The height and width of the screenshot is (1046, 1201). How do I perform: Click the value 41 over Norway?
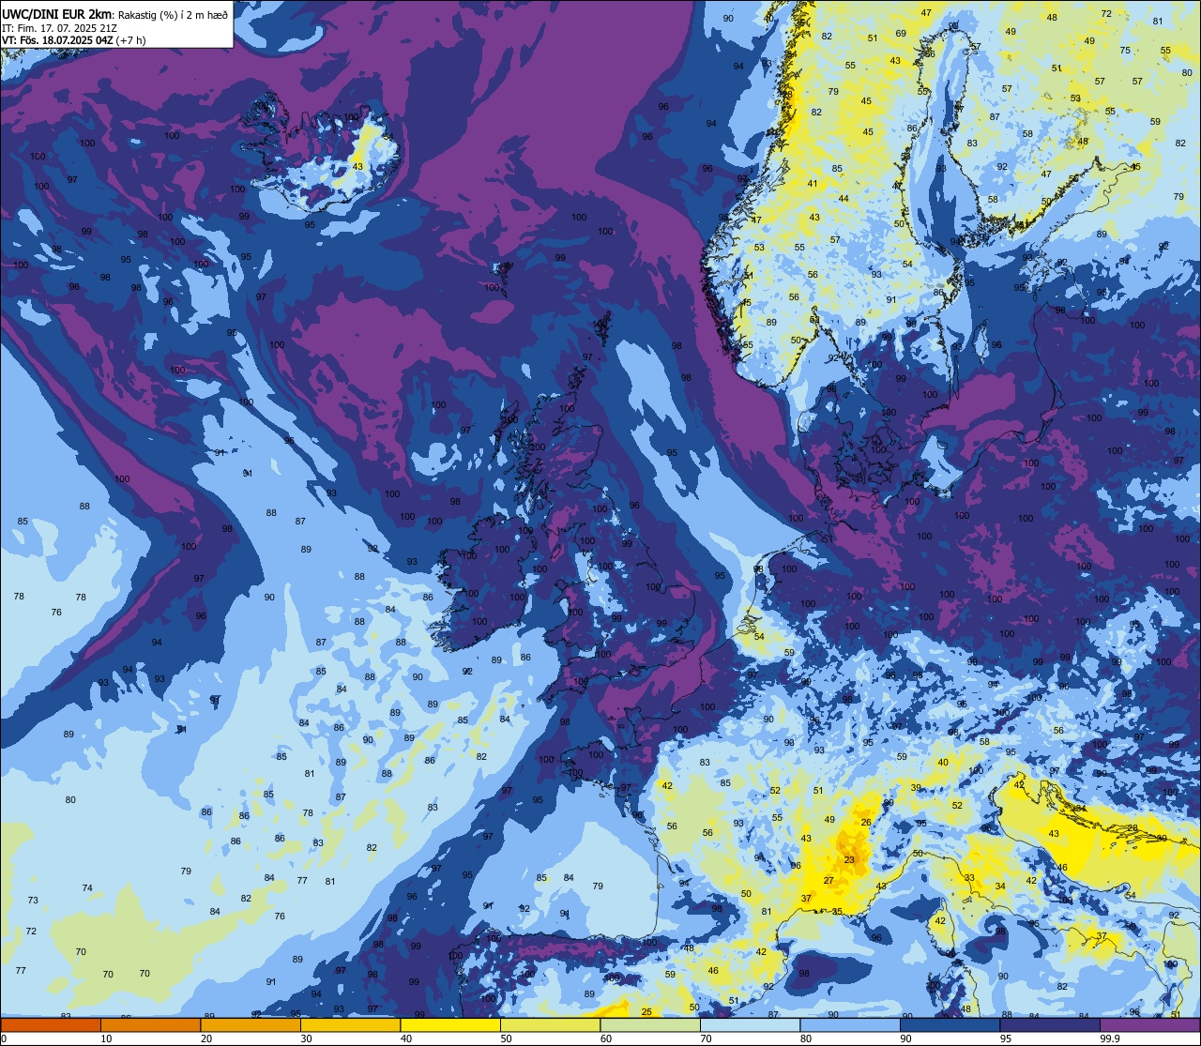click(x=813, y=183)
